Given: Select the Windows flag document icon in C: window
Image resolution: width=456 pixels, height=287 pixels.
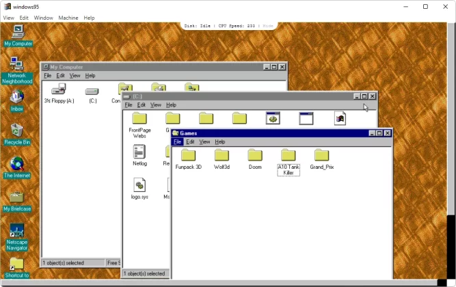Looking at the screenshot, I should [x=340, y=118].
